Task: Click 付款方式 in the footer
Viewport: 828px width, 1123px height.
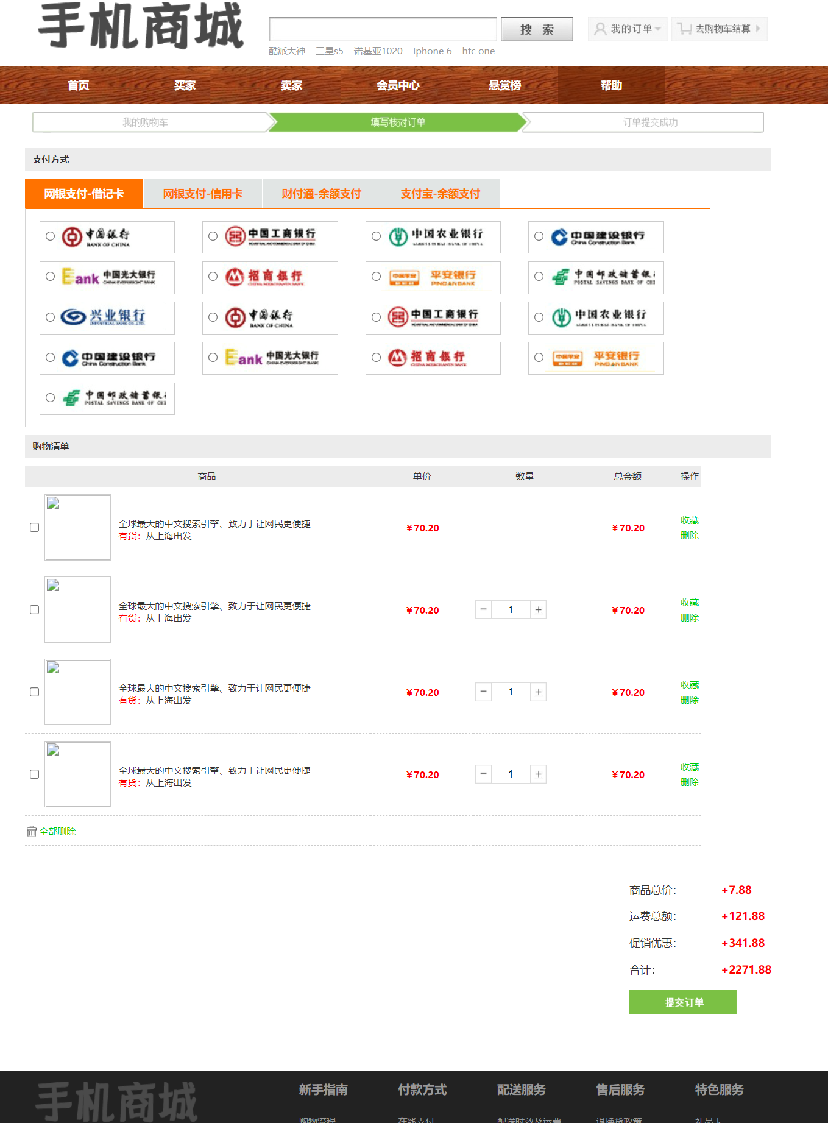Action: (422, 1089)
